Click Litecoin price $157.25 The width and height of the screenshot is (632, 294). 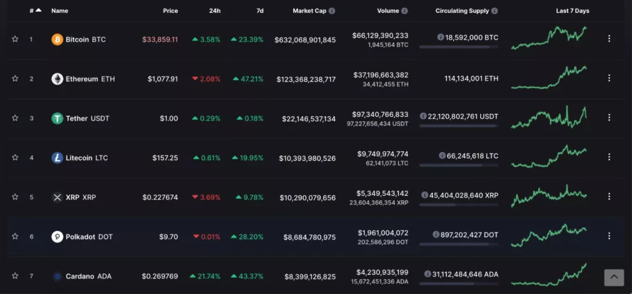165,158
